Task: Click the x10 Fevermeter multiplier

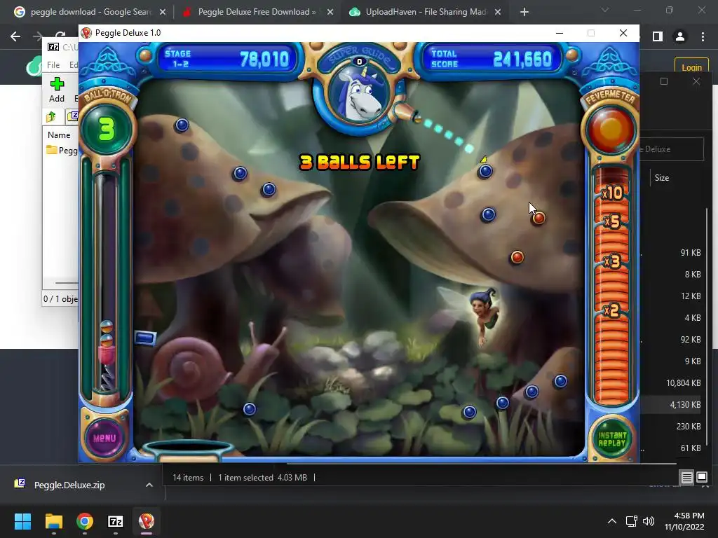Action: [611, 193]
